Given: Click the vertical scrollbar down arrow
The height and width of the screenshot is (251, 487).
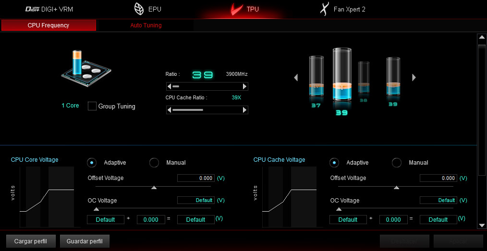Looking at the screenshot, I should pyautogui.click(x=482, y=225).
